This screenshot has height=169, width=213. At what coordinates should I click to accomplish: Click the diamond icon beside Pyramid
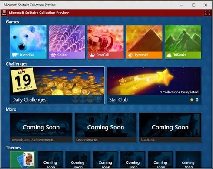point(130,55)
